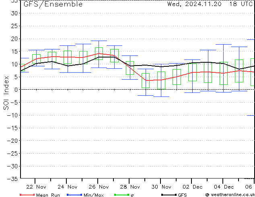255x197 pixels.
Task: Click the '18 UTC' time label
Action: pos(241,4)
